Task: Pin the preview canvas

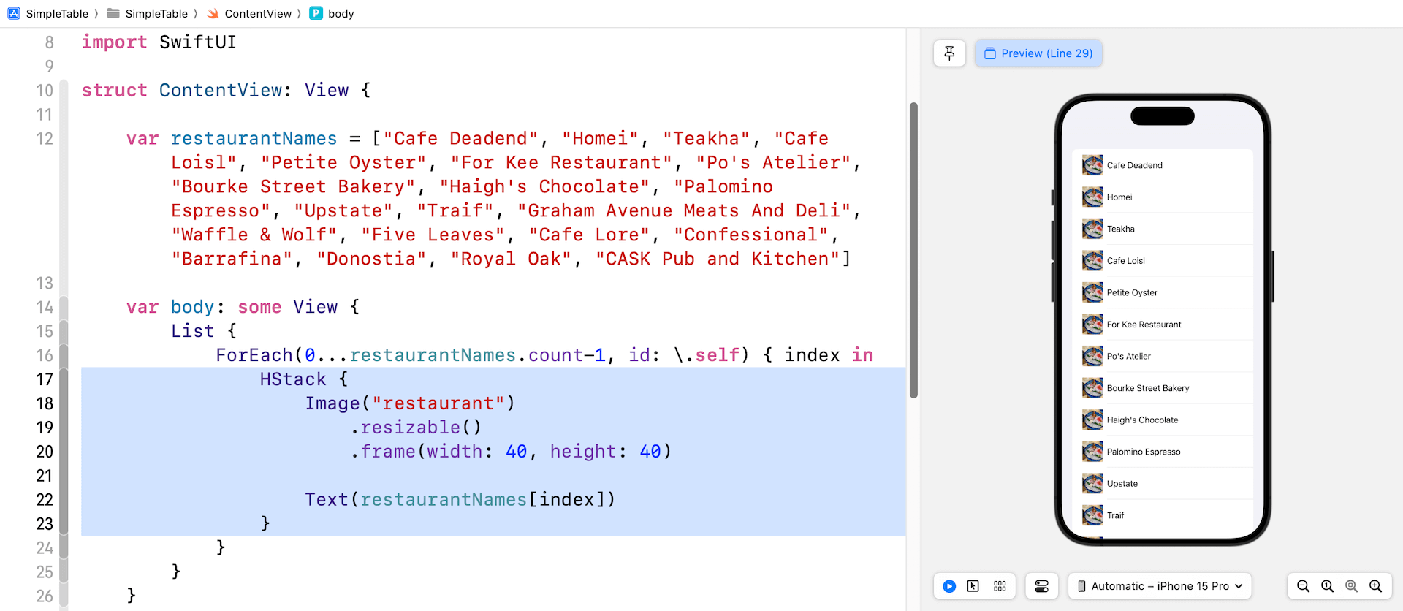Action: pos(949,53)
